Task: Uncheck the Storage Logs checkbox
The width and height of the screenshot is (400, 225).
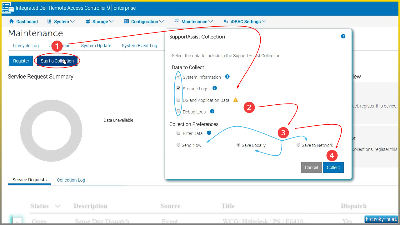Action: click(178, 88)
